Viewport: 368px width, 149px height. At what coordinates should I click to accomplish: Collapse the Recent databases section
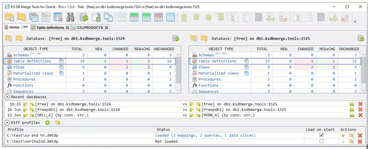[x=7, y=97]
